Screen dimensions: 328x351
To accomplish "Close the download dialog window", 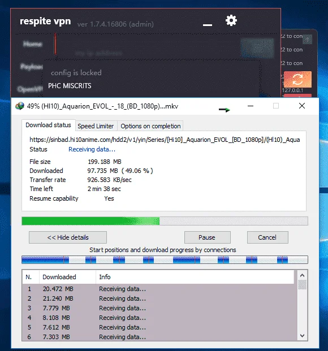I will coord(302,106).
